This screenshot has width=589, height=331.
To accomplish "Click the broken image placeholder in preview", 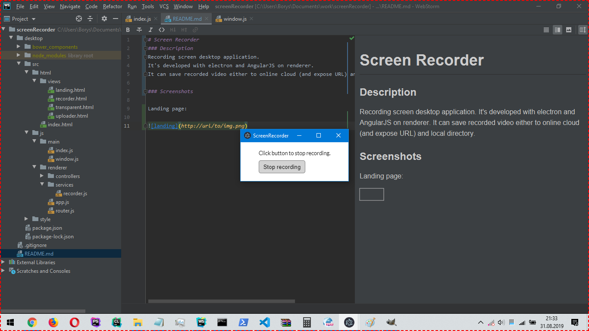I will pos(372,194).
